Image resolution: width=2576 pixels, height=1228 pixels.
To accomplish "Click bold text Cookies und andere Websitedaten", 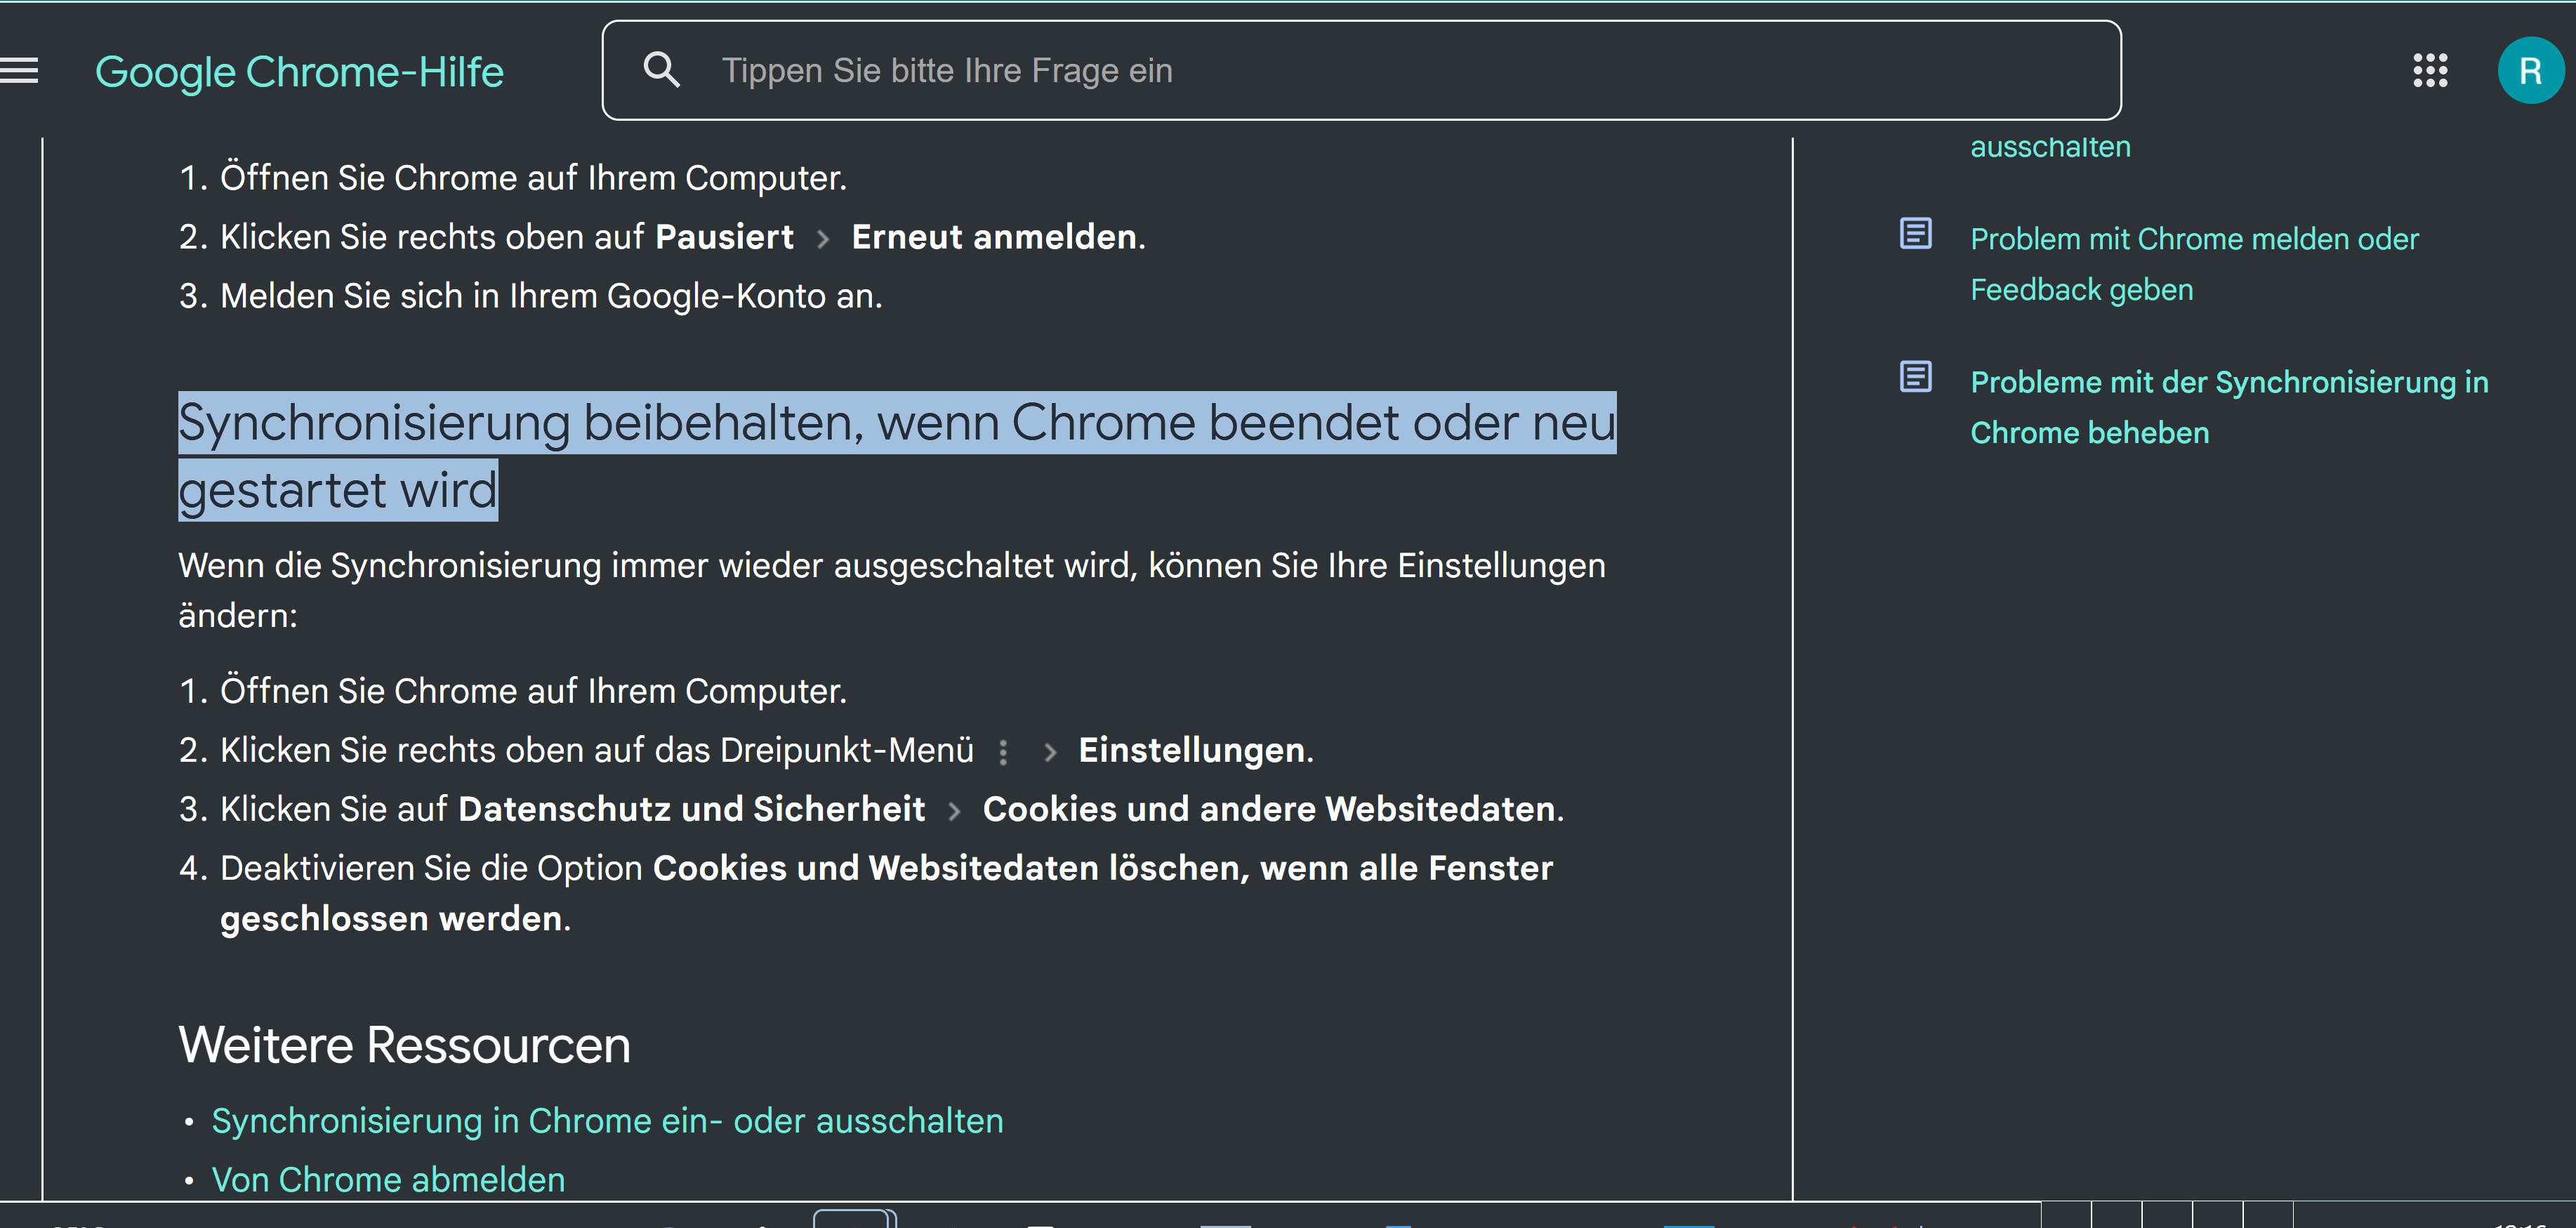I will (x=1269, y=809).
